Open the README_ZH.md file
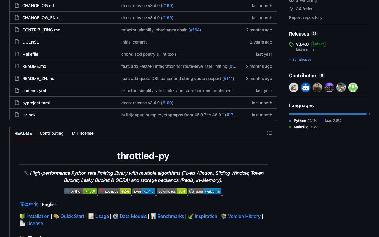The width and height of the screenshot is (379, 237). click(38, 79)
